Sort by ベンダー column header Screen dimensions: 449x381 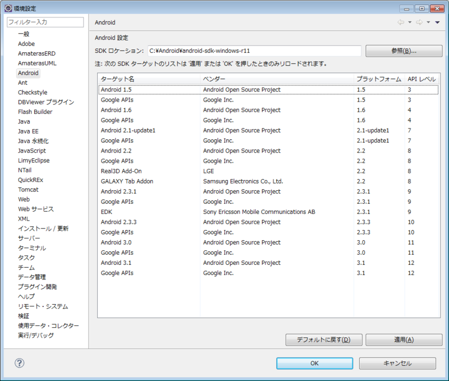coord(277,79)
